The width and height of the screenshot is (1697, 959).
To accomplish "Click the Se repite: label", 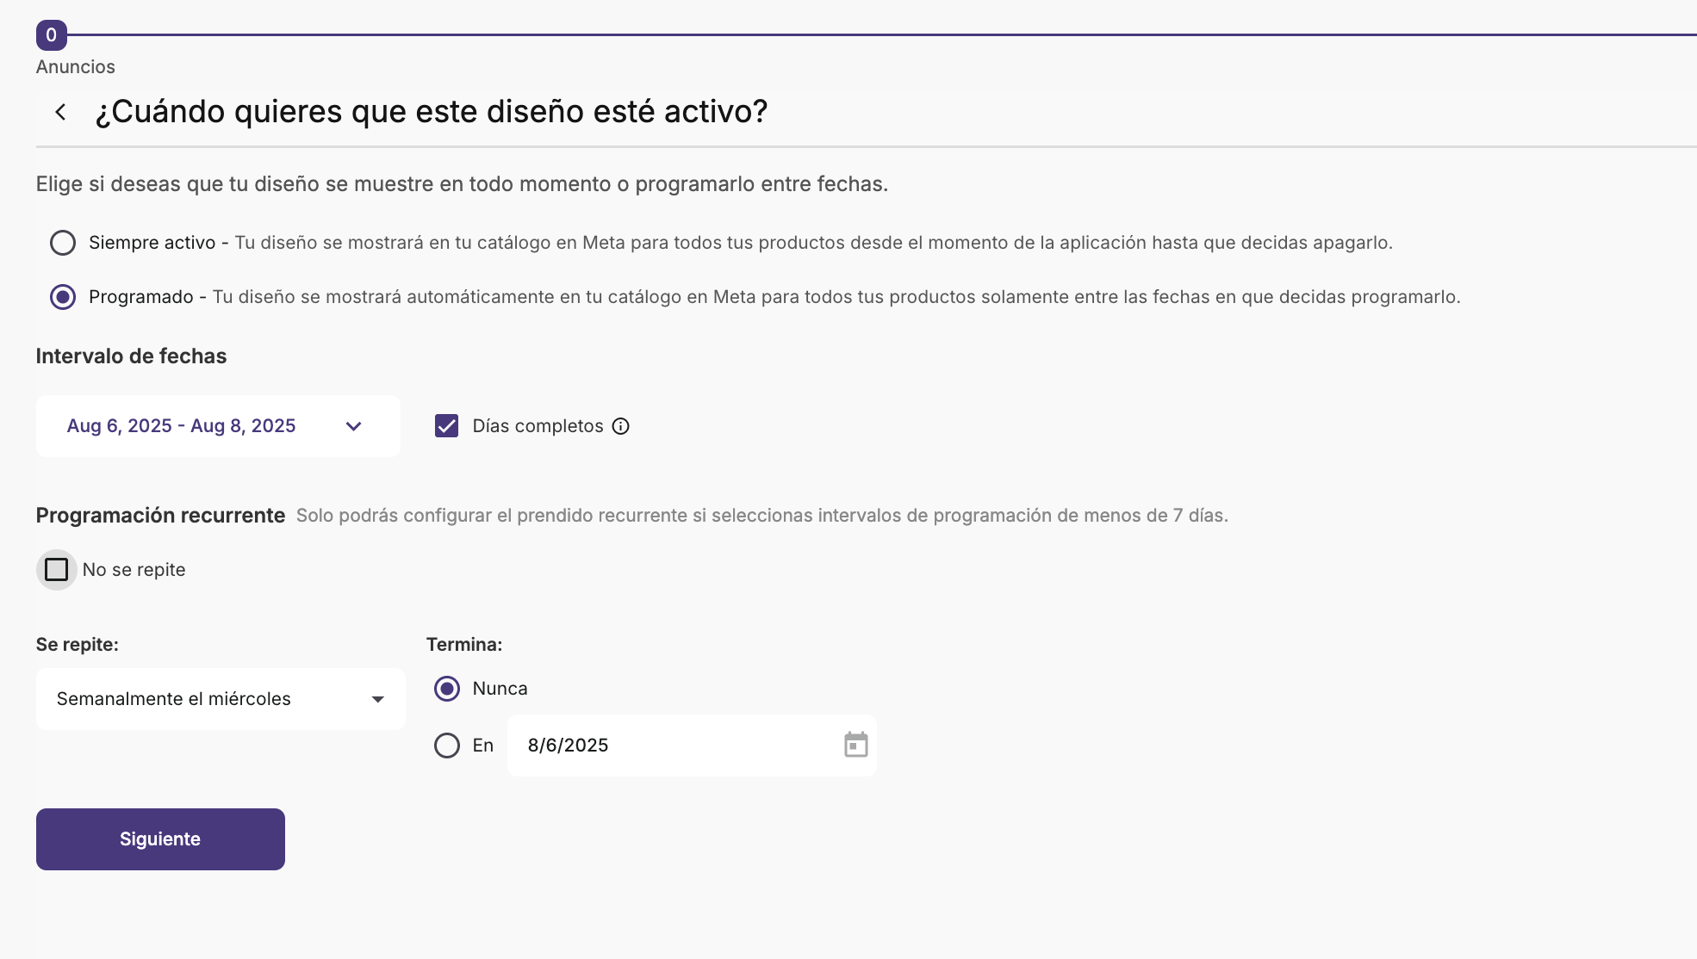I will tap(78, 645).
